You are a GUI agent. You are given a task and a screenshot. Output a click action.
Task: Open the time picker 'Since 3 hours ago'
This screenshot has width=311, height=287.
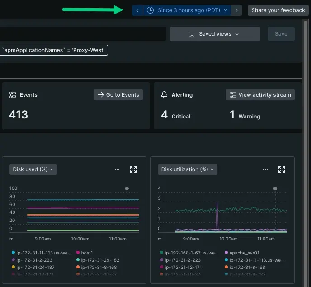click(188, 10)
